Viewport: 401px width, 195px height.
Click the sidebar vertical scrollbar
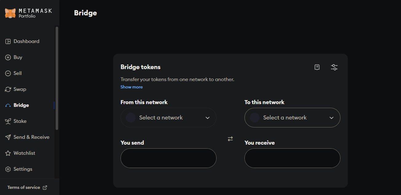click(57, 78)
